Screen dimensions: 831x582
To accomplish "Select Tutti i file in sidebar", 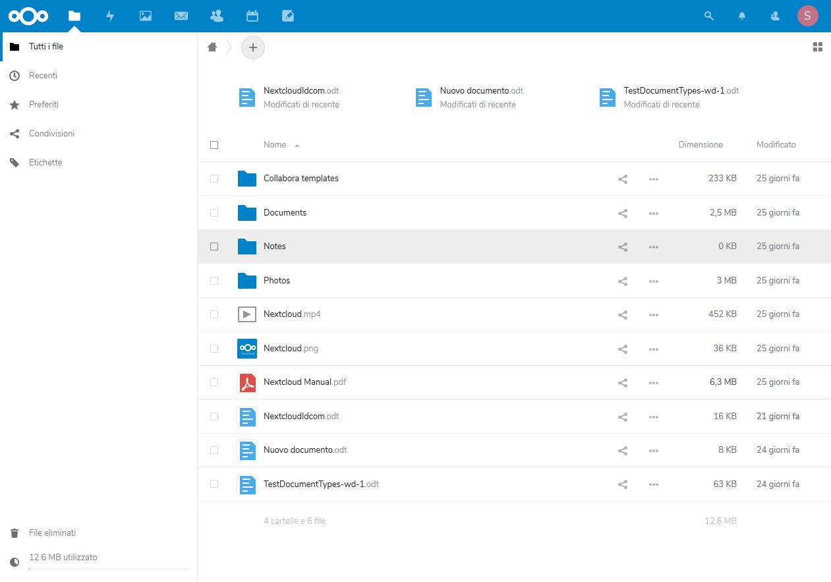I will click(x=99, y=47).
